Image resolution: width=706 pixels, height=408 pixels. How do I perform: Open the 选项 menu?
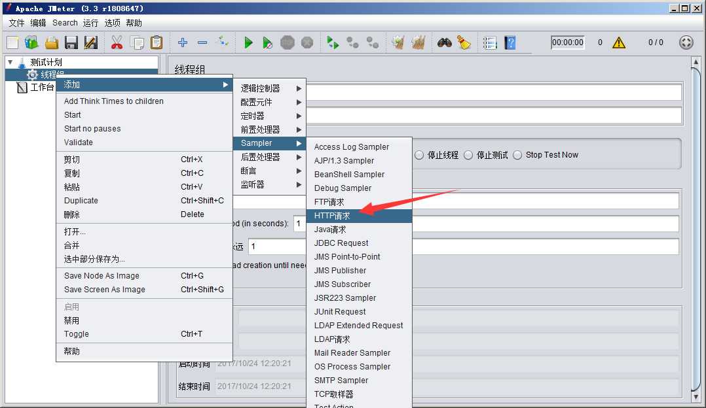[x=112, y=23]
